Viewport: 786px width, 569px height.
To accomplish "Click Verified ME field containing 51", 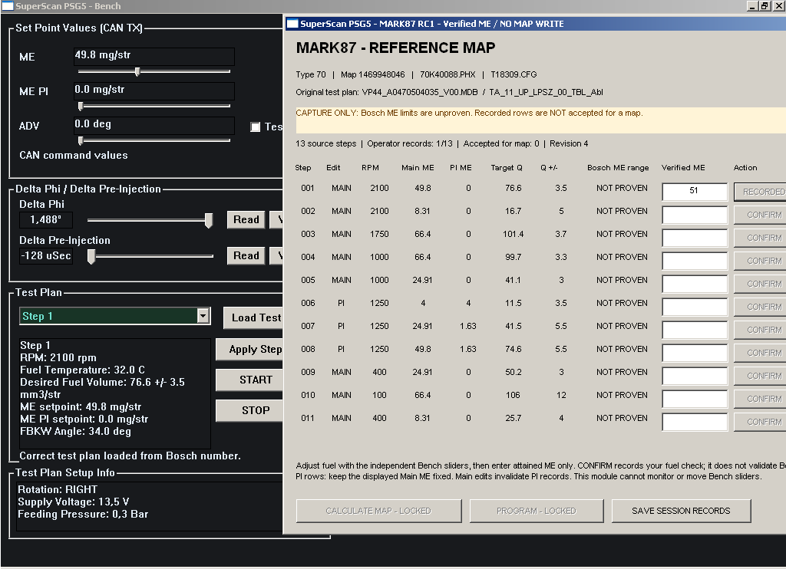I will 695,192.
